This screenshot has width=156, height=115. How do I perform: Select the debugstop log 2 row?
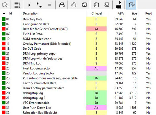click(34, 98)
